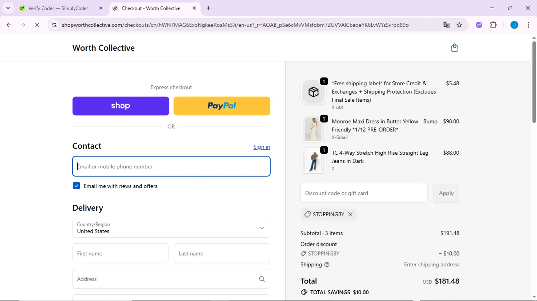
Task: Click the scrollbar down arrow
Action: click(534, 297)
